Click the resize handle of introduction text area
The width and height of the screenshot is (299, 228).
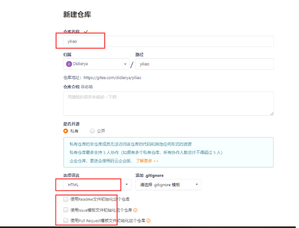point(272,114)
